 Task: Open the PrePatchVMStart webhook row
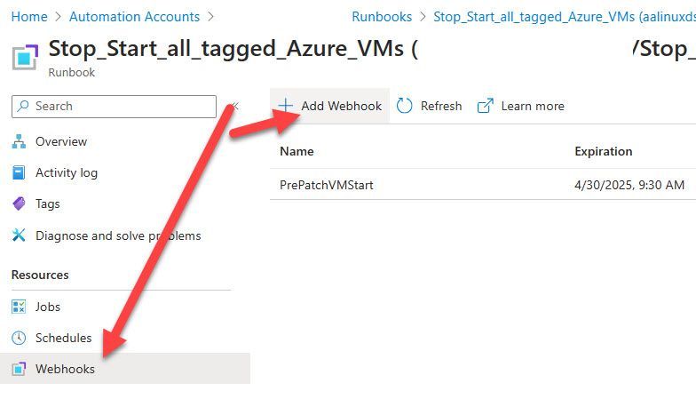327,185
